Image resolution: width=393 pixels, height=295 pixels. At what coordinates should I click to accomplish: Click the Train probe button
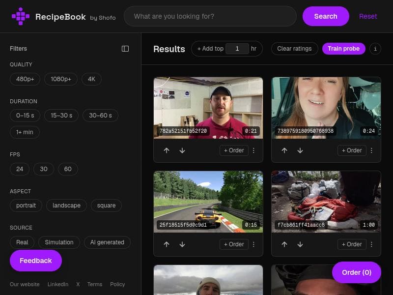(x=343, y=49)
